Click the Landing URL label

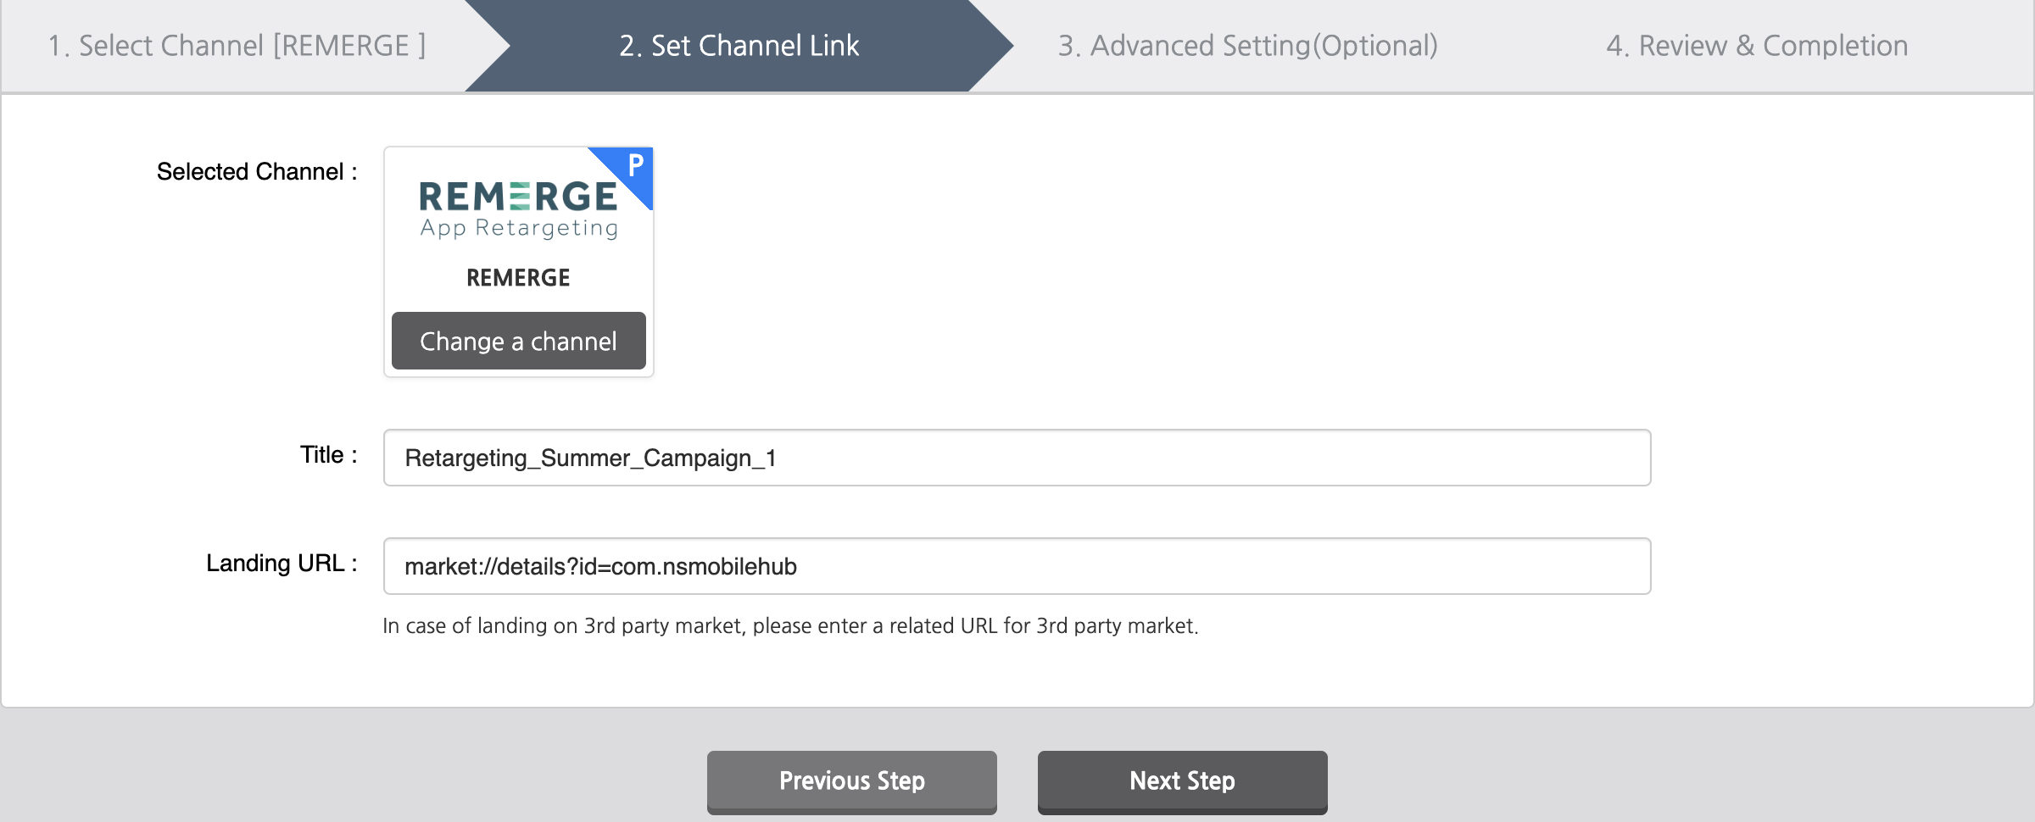[x=280, y=562]
